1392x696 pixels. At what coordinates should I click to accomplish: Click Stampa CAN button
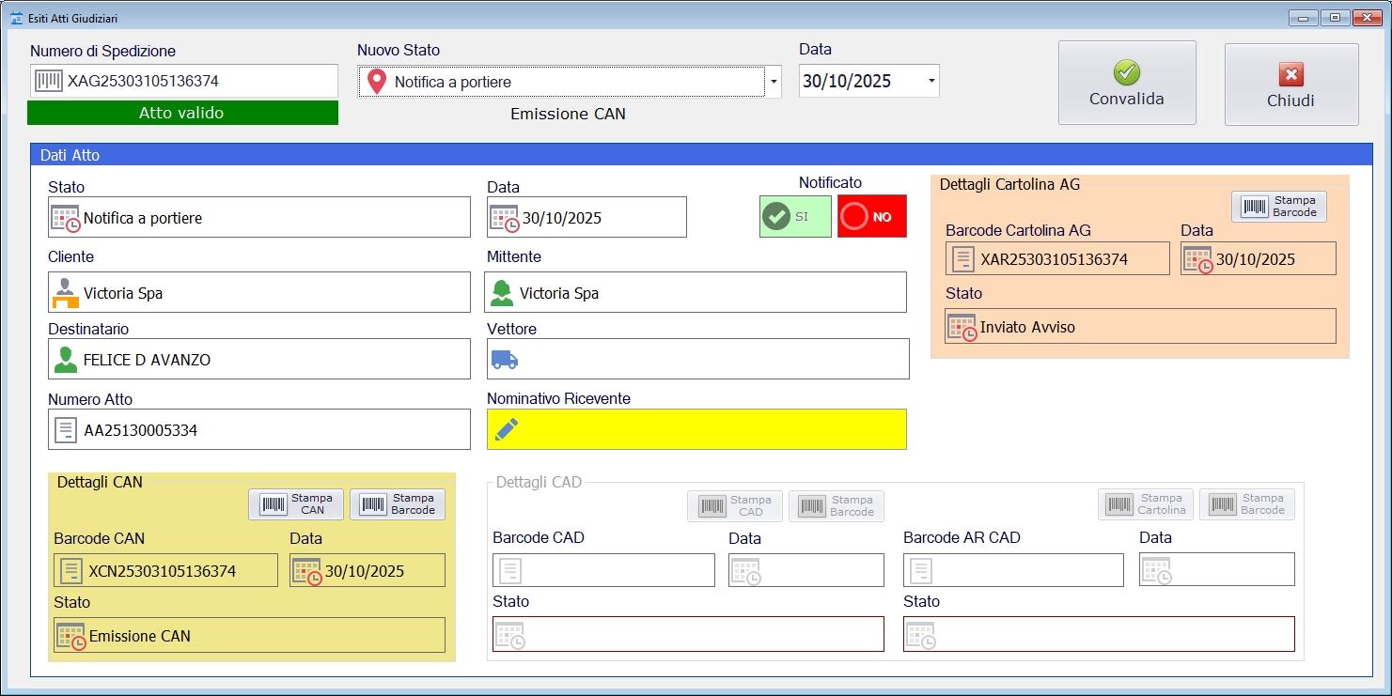pyautogui.click(x=296, y=504)
